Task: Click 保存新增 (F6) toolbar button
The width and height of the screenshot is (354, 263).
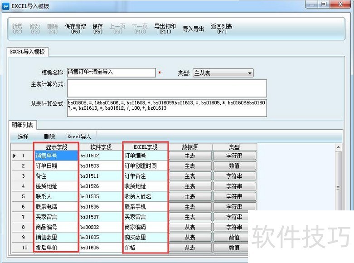Action: [75, 29]
